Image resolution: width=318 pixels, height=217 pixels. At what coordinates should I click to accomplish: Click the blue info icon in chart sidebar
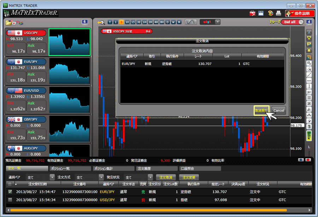tap(309, 32)
